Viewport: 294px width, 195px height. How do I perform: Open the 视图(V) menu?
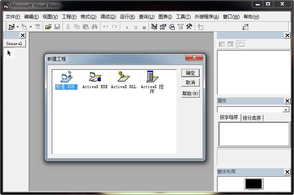point(50,17)
